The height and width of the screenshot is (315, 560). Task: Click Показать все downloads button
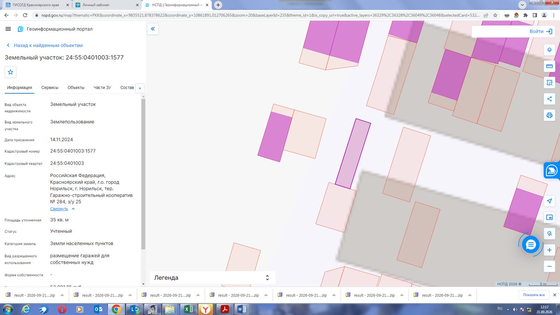click(534, 295)
